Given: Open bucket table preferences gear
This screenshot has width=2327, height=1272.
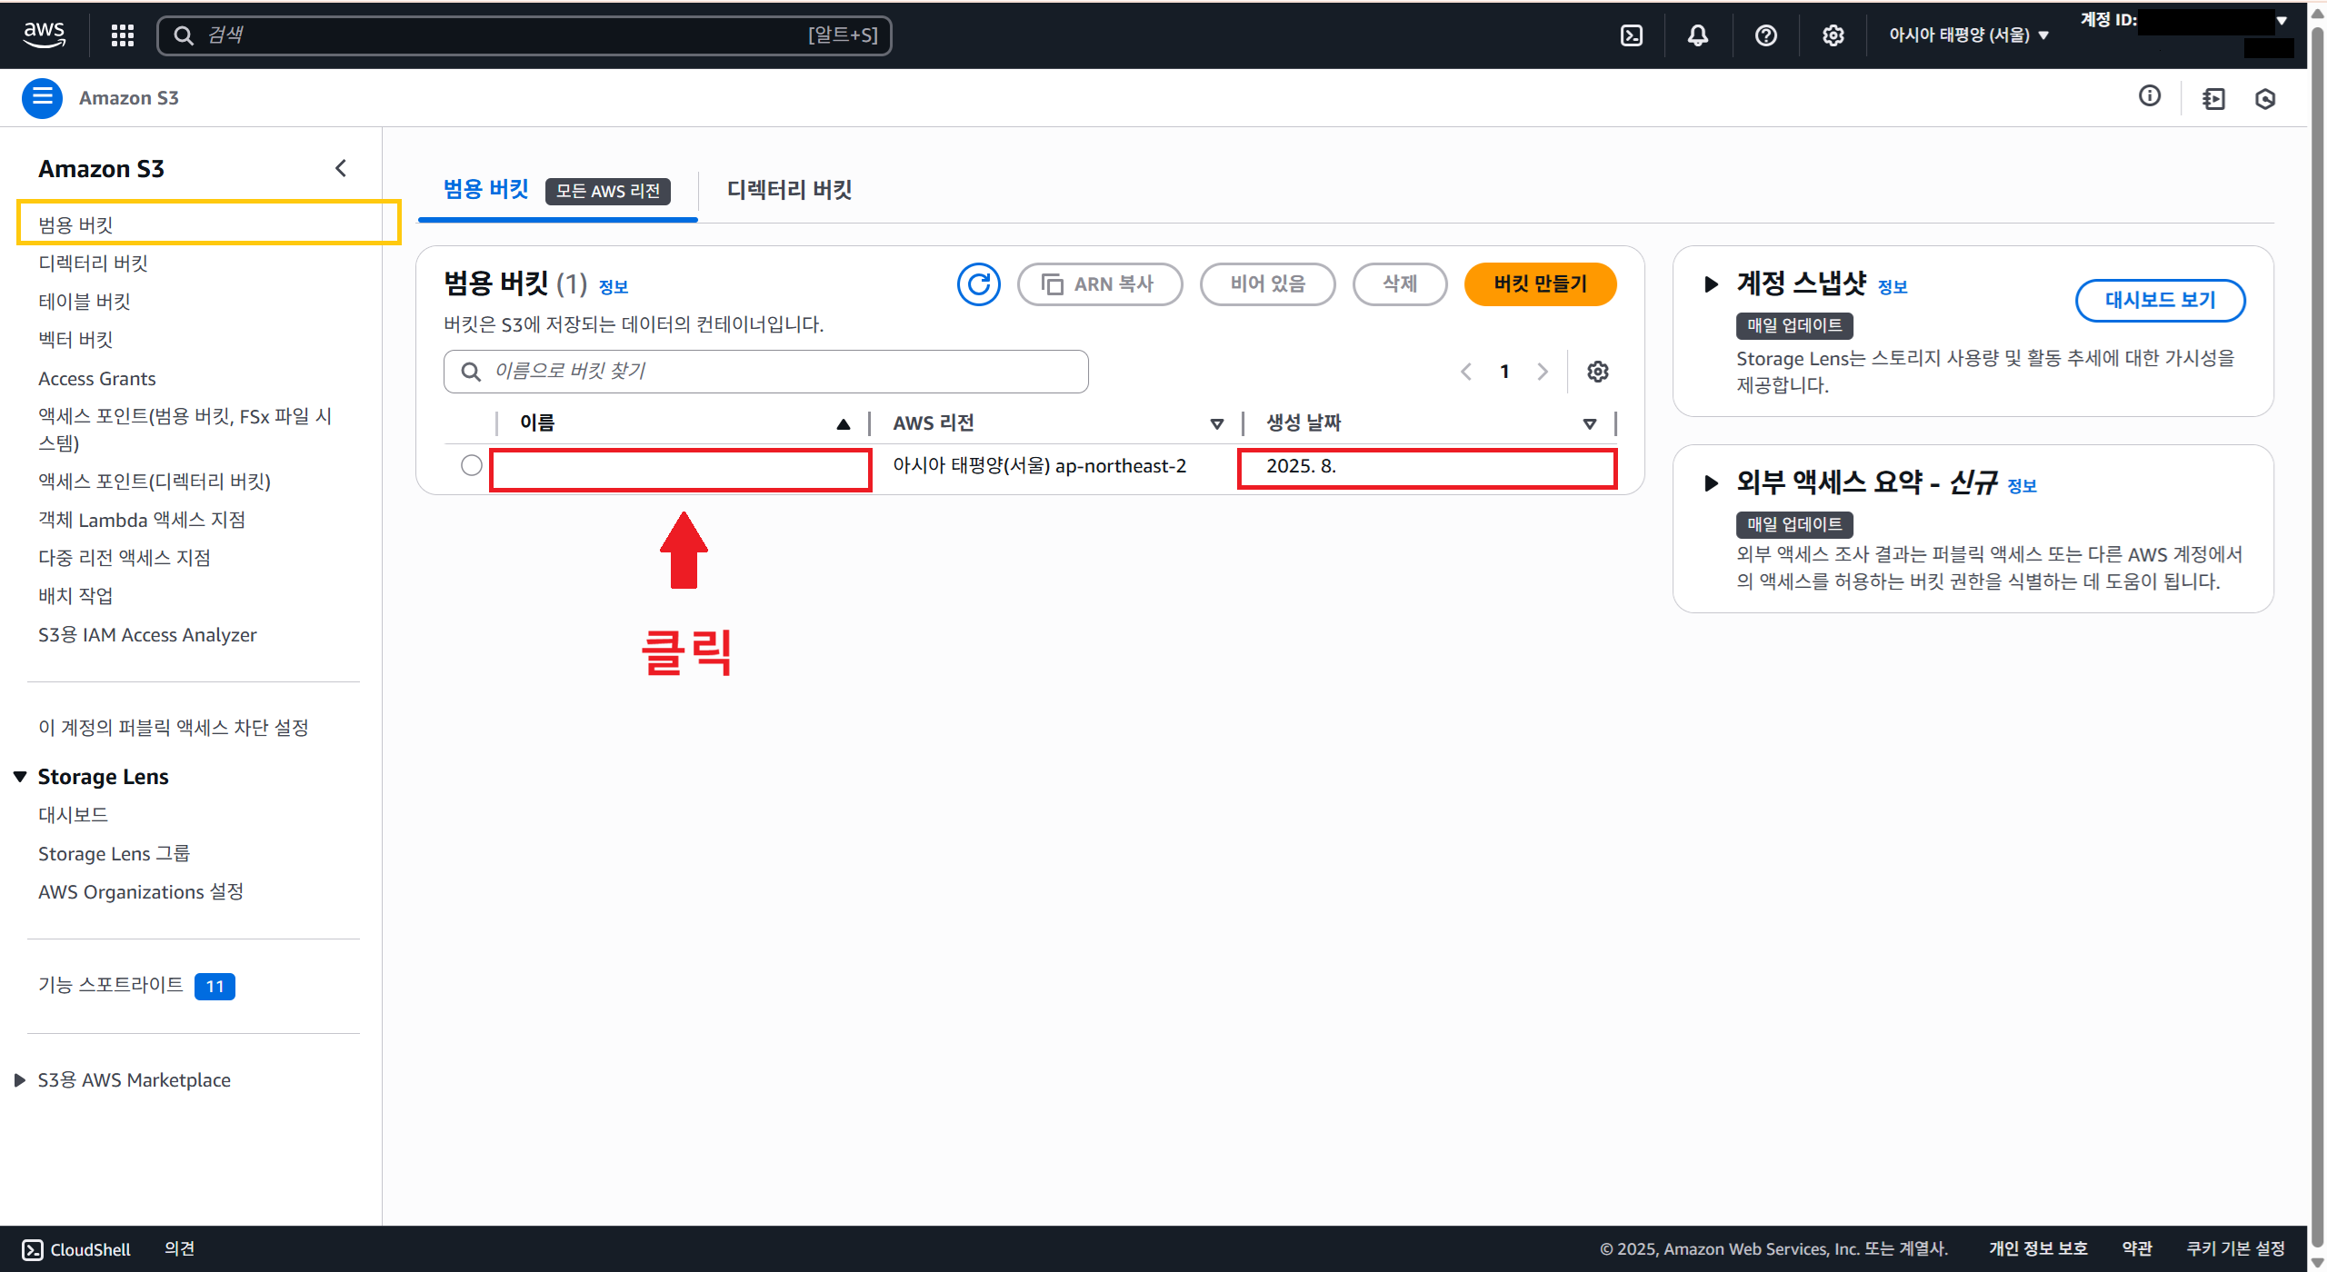Looking at the screenshot, I should (x=1597, y=372).
